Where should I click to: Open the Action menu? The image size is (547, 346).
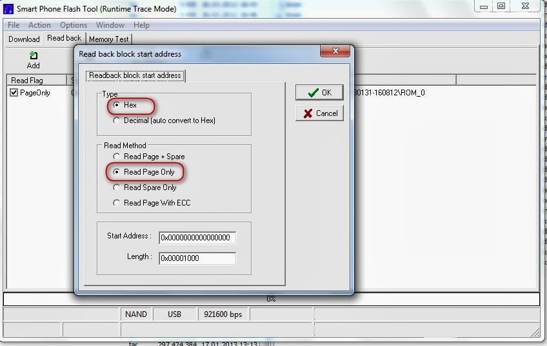[39, 25]
